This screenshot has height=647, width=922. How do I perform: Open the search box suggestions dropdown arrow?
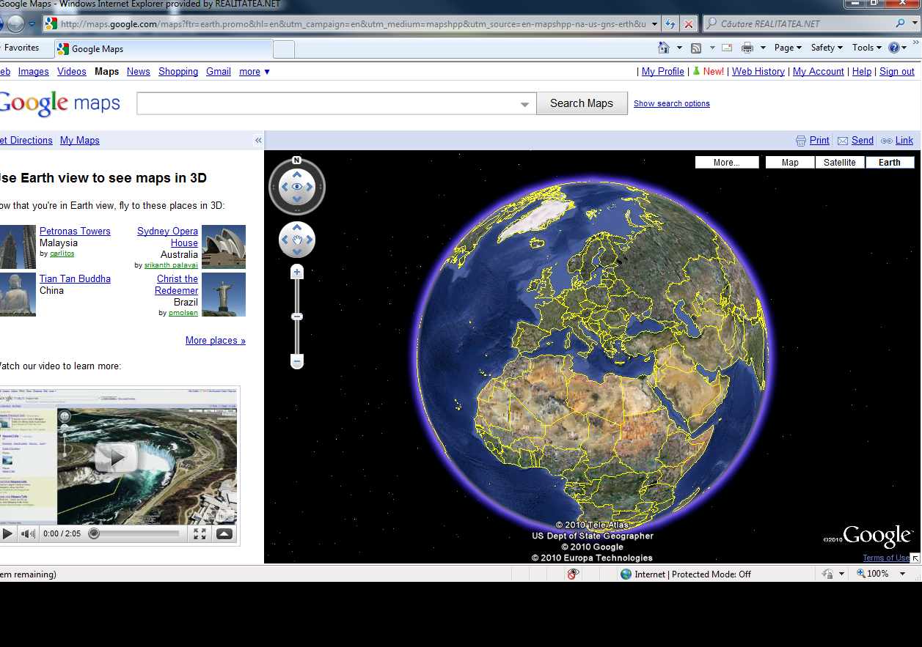pos(525,104)
